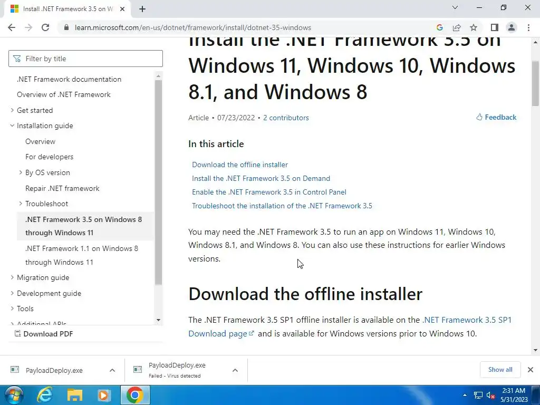Screen dimensions: 540x405
Task: Click the sidebar scrollbar up arrow
Action: point(158,76)
